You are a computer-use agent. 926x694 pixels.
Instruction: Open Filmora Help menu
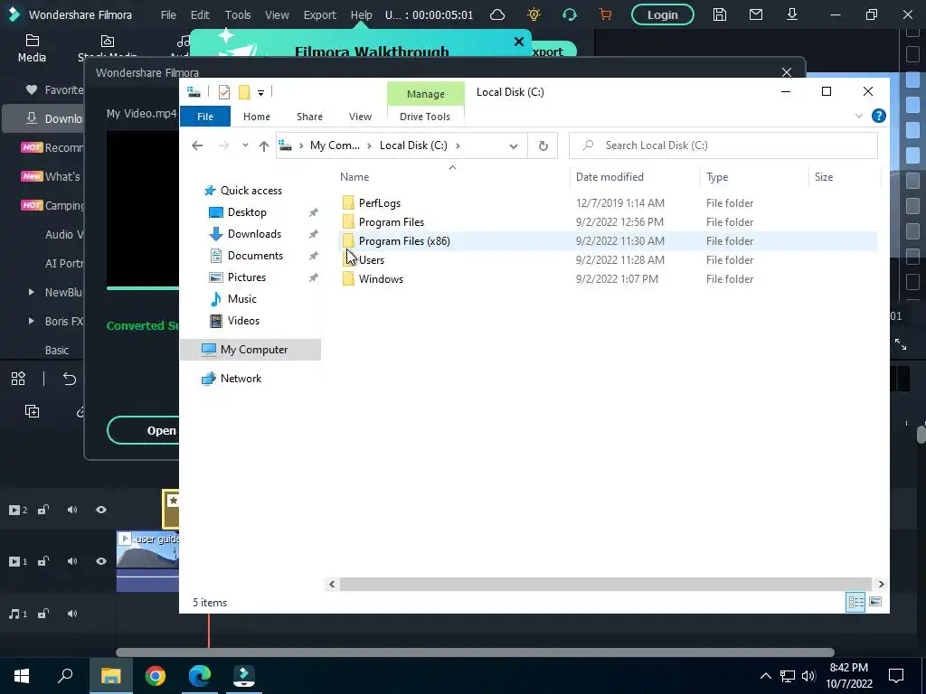(x=361, y=14)
